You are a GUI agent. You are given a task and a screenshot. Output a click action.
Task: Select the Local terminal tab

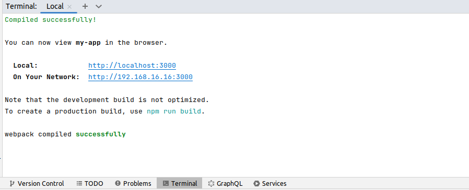coord(58,6)
